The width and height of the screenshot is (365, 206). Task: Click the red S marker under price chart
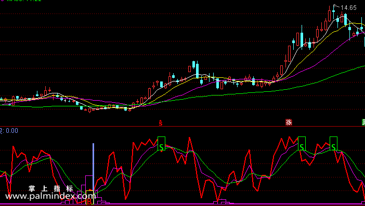tap(160, 122)
